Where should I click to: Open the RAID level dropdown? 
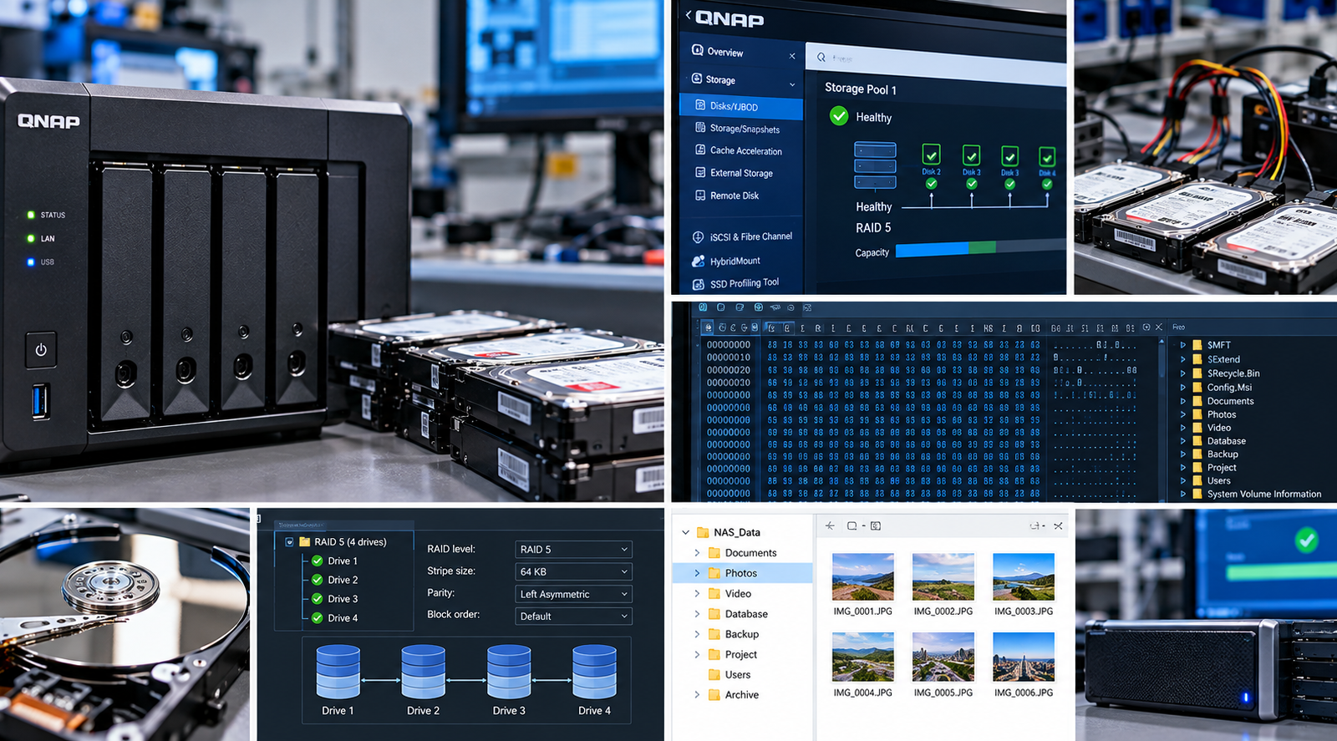[x=573, y=550]
